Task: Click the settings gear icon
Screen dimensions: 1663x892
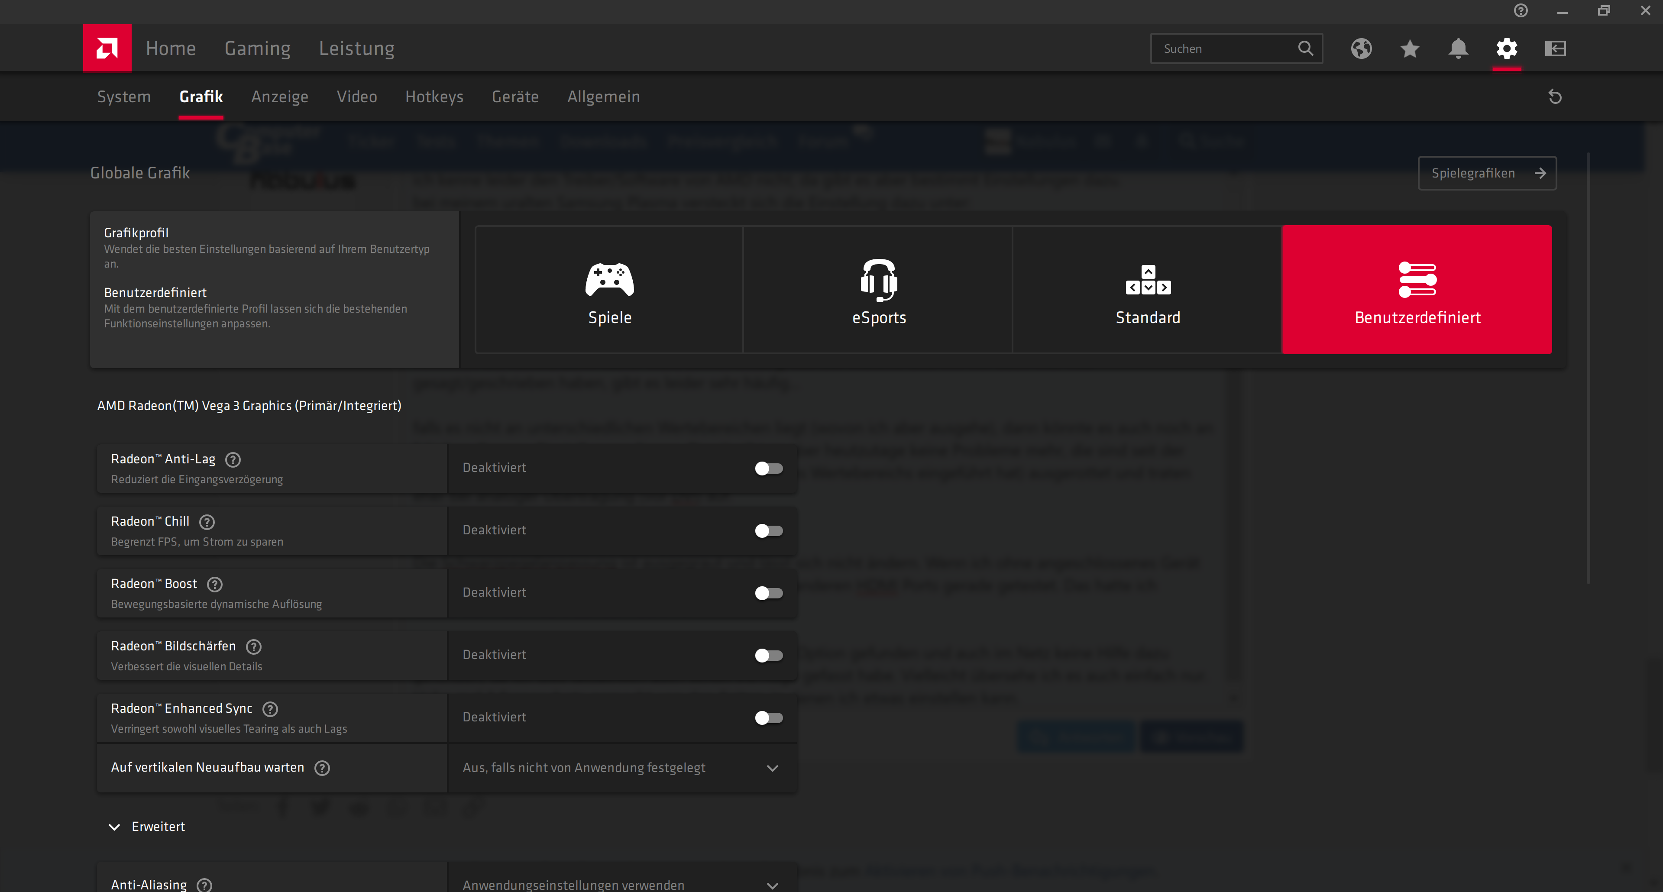Action: click(1506, 48)
